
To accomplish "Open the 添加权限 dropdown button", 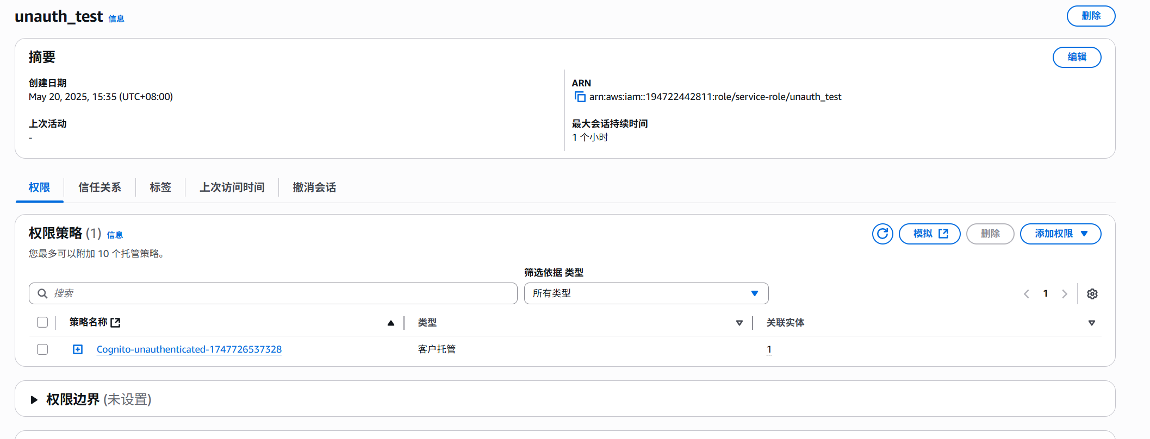I will click(x=1060, y=234).
